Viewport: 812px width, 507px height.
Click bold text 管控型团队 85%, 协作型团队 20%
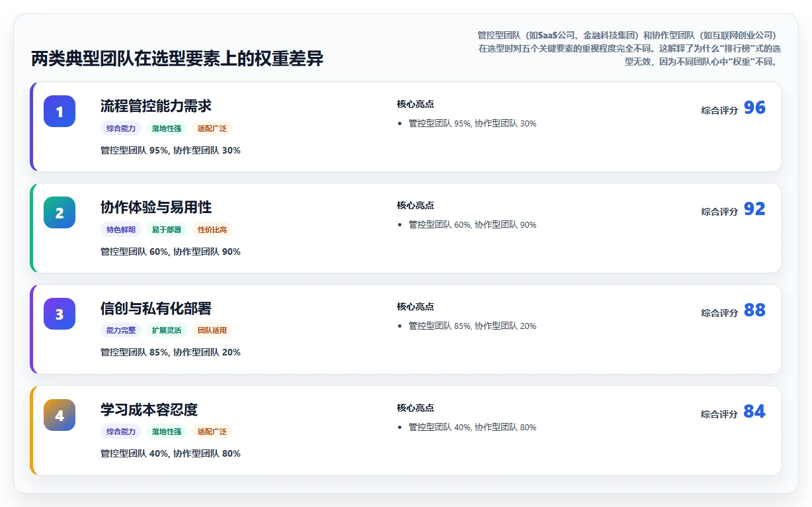click(171, 352)
